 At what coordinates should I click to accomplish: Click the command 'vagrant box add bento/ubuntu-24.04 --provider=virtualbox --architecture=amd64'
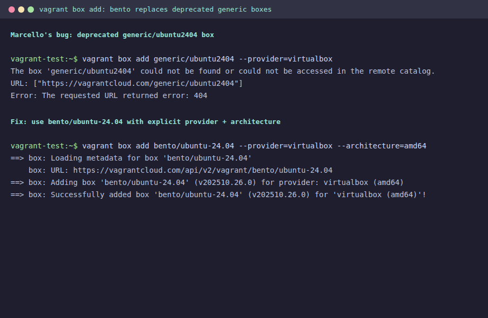(254, 146)
